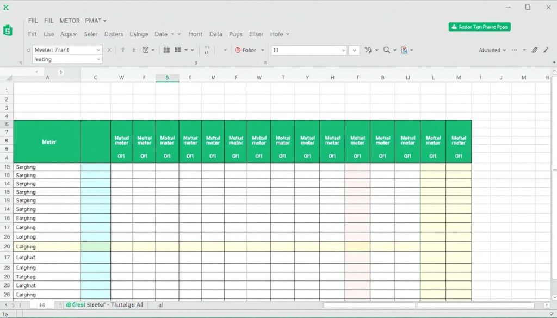Open the small boxed dropdown after size field
This screenshot has height=318, width=557.
tap(354, 51)
